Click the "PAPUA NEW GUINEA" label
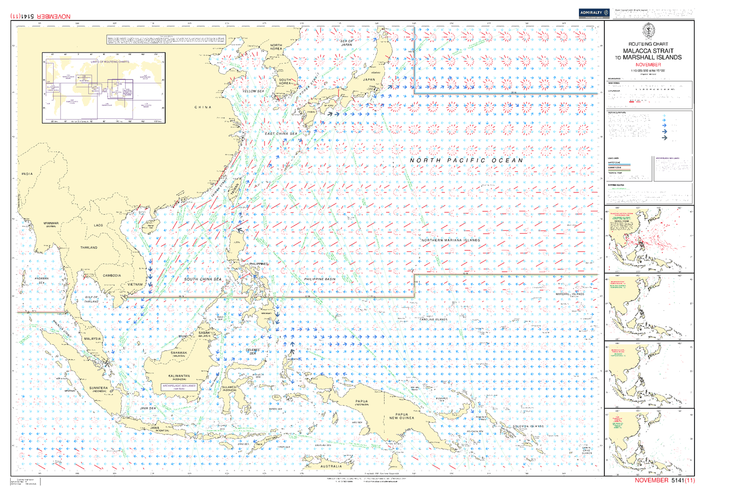This screenshot has height=487, width=731. click(x=402, y=416)
